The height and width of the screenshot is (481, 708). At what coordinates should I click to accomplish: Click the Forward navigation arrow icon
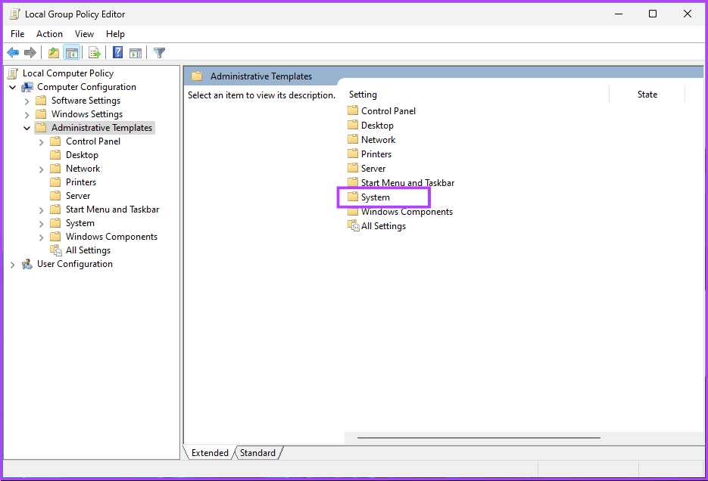(x=30, y=51)
